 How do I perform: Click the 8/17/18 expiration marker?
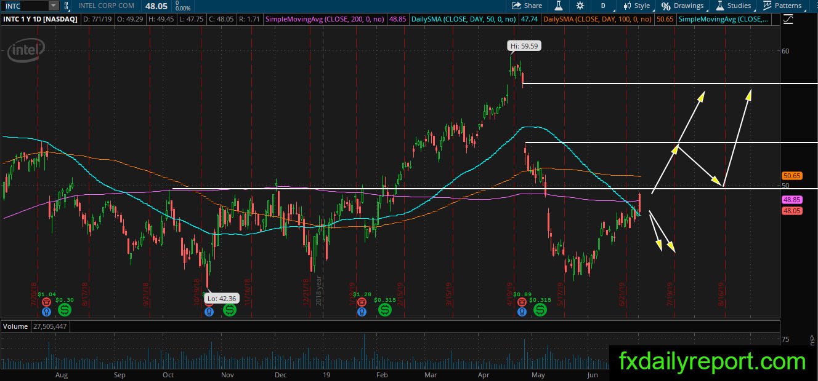(86, 293)
